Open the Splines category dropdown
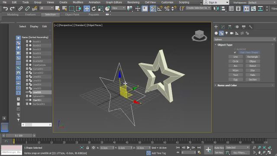277x156 pixels. 245,39
